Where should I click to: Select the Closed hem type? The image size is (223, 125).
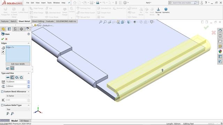pyautogui.click(x=8, y=77)
